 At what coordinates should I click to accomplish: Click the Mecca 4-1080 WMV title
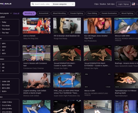pyautogui.click(x=122, y=36)
